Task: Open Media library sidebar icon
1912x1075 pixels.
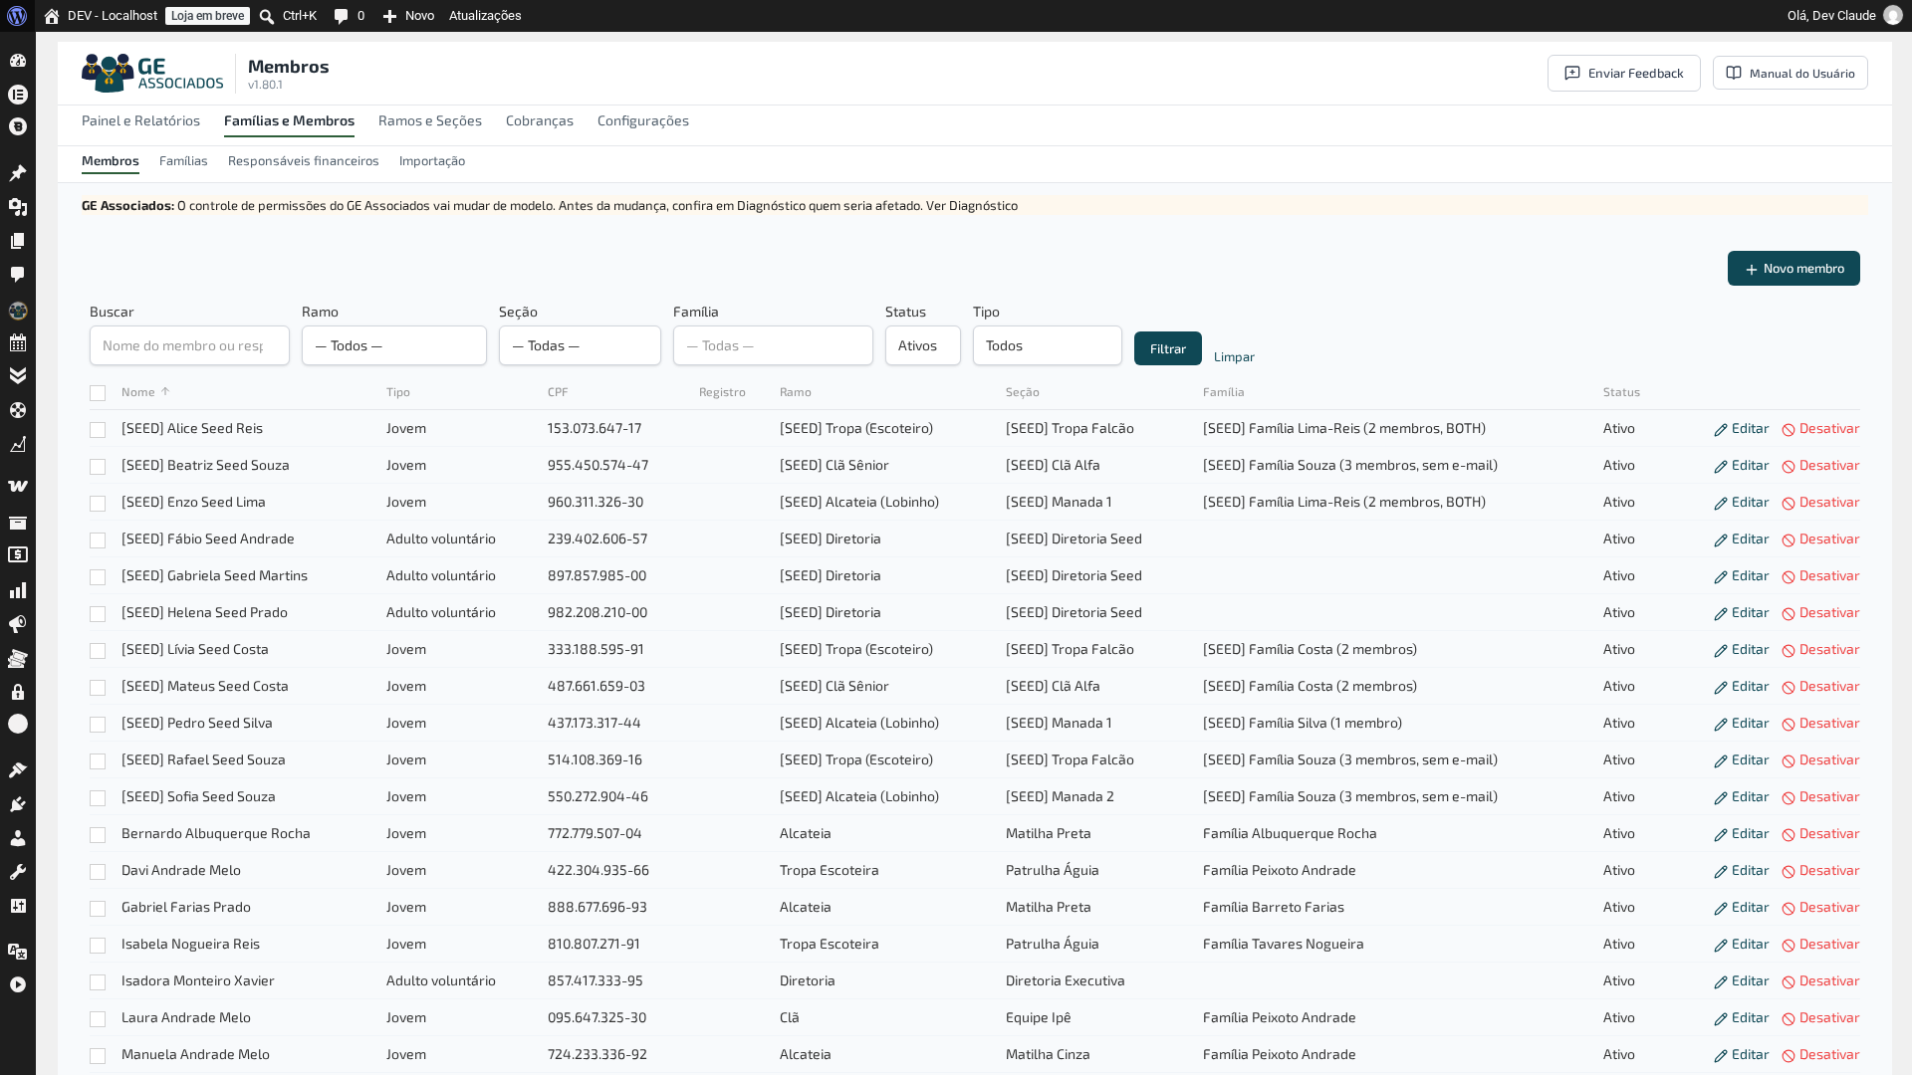Action: point(18,207)
